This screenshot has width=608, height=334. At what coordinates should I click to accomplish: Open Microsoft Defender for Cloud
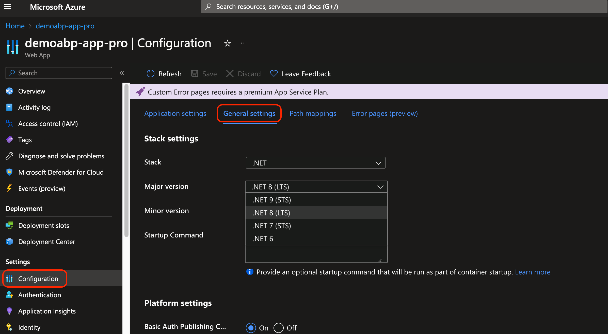pos(61,172)
